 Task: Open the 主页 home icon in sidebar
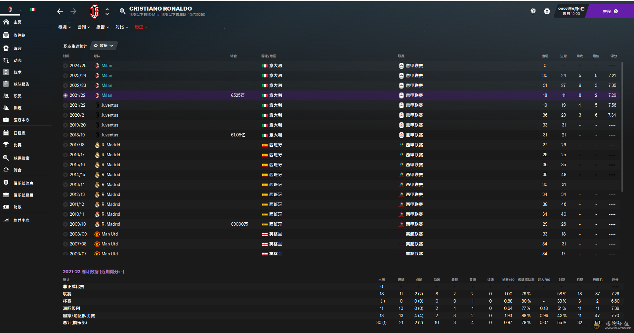coord(6,22)
